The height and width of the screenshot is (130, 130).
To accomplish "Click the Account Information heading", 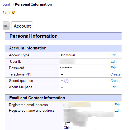I will point(28,48).
